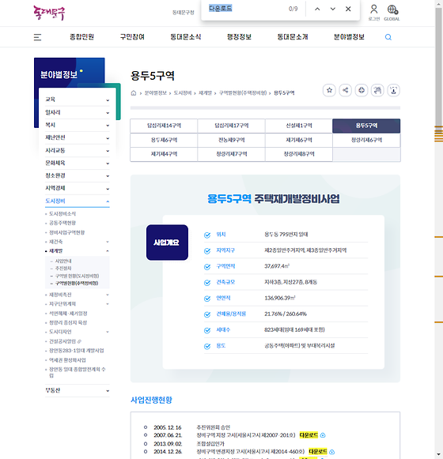Viewport: 443px width, 459px height.
Task: Expand the 부동산 sidebar section
Action: point(78,390)
